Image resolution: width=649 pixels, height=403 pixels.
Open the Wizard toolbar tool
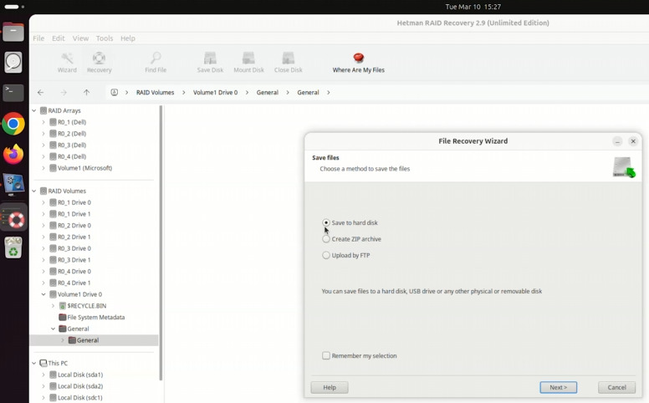pos(67,63)
